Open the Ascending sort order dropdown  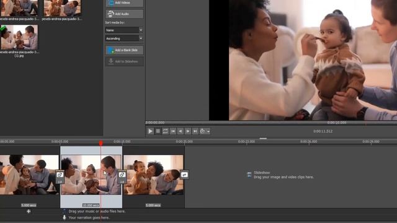[x=124, y=38]
